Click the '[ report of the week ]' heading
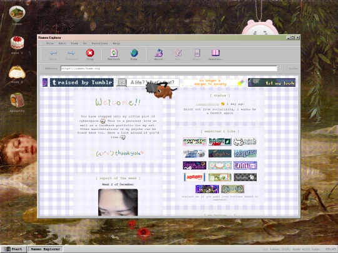 118,178
